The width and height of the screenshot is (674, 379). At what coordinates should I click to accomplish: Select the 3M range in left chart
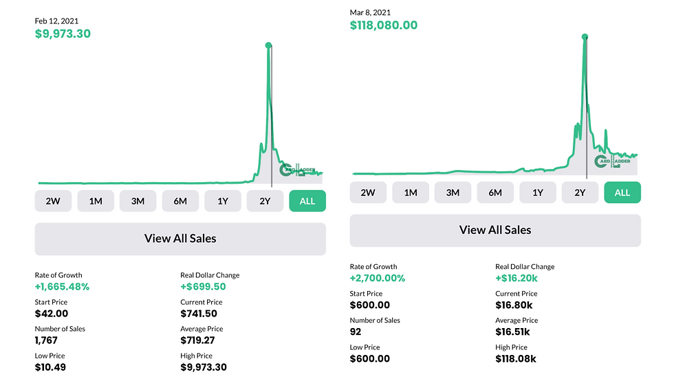tap(138, 201)
